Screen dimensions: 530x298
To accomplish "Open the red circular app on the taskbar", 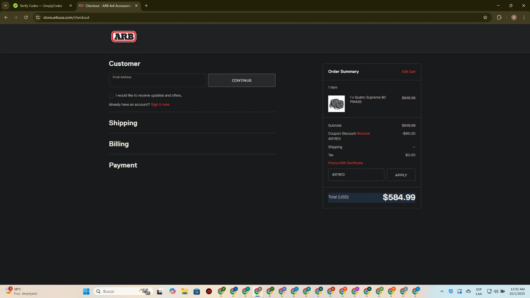I will coord(209,291).
